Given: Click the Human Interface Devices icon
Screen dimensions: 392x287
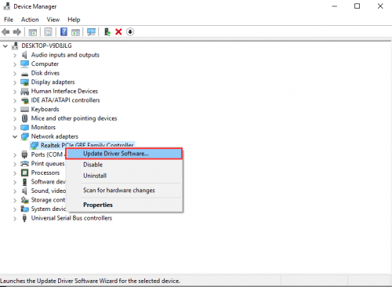Looking at the screenshot, I should tap(24, 91).
